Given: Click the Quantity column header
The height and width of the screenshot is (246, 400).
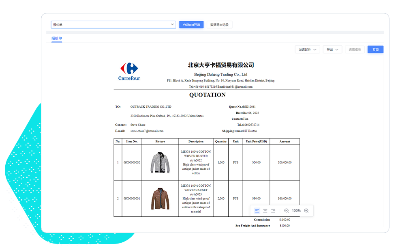Looking at the screenshot, I should [221, 142].
